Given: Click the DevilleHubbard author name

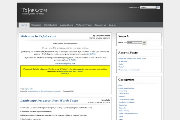Looking at the screenshot, I should 103,36.
